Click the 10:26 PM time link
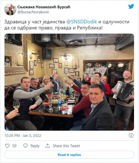 12,136
